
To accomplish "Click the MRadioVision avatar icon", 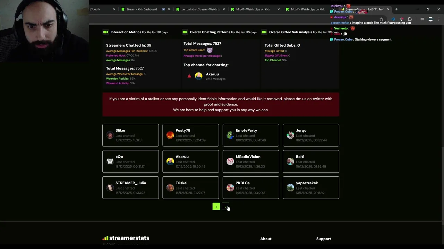I will point(230,162).
